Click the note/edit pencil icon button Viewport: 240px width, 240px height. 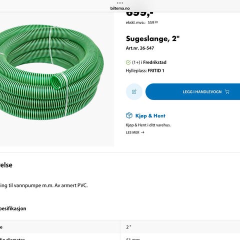[x=134, y=91]
